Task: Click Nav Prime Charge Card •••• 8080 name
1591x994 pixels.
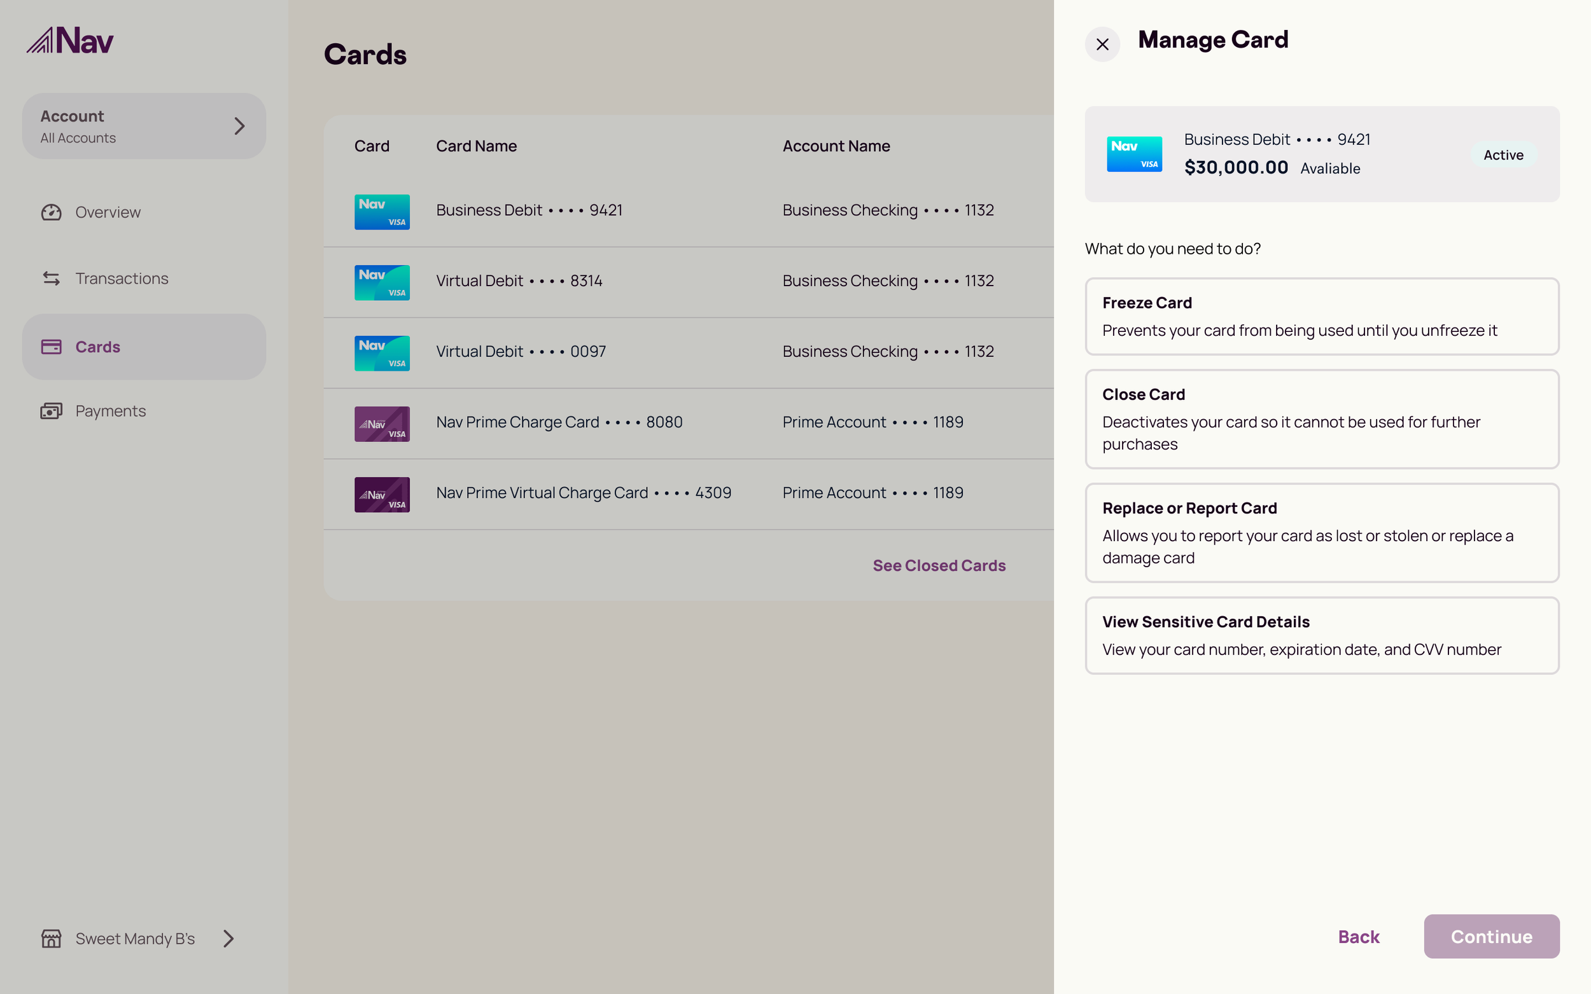Action: point(559,422)
